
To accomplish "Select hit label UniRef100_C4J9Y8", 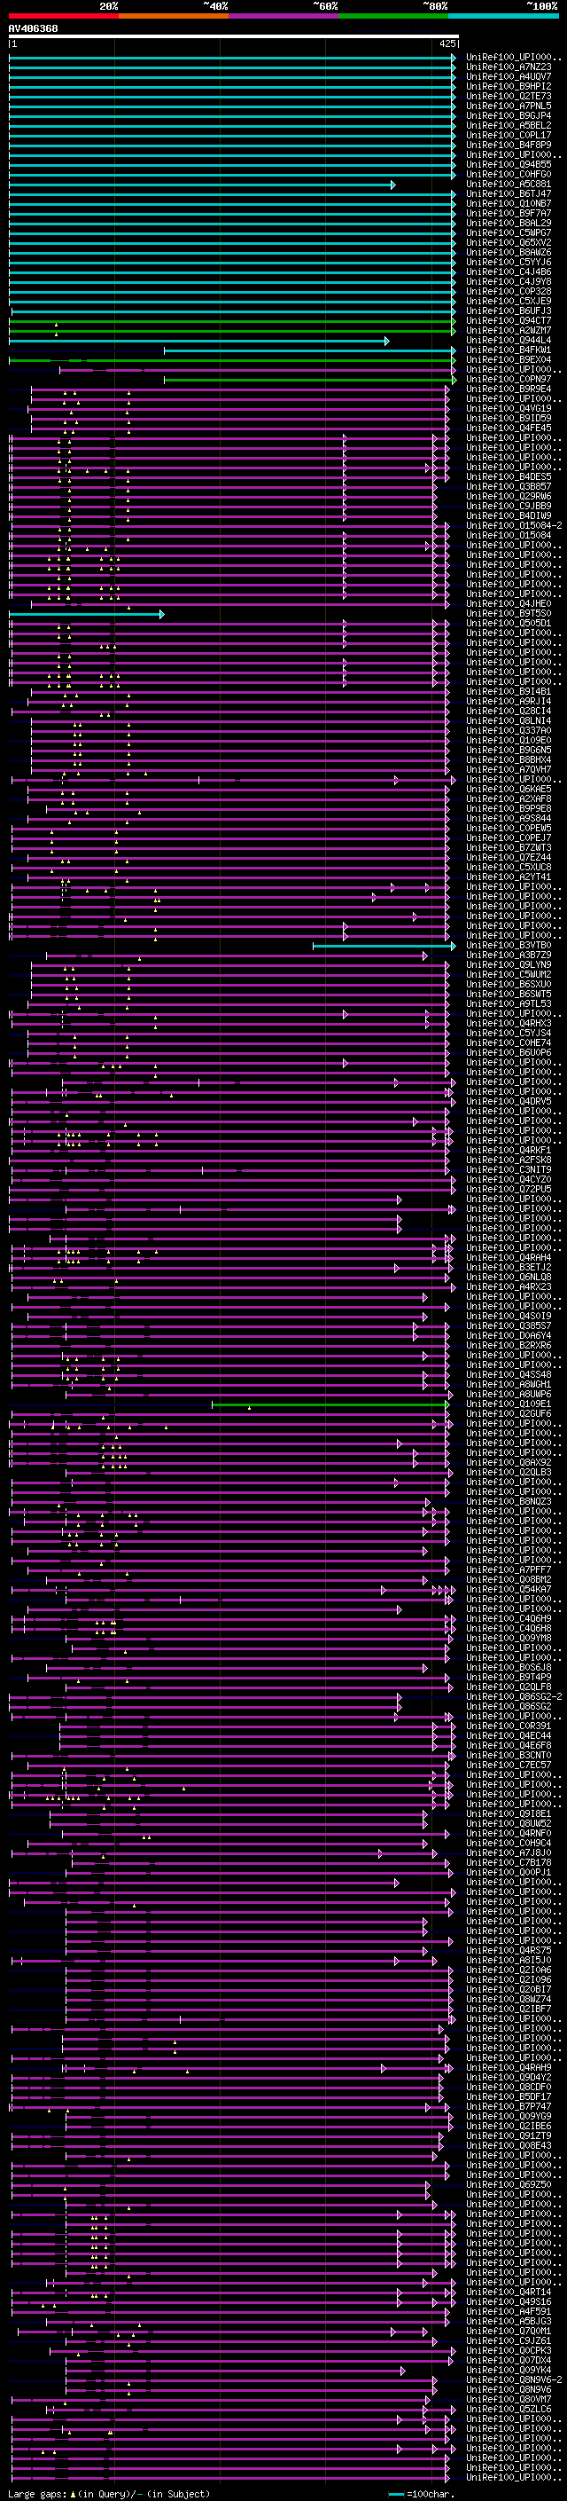I will coord(509,281).
